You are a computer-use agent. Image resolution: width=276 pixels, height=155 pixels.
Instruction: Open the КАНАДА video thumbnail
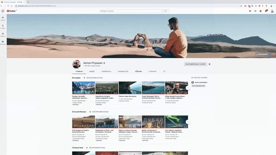point(83,88)
